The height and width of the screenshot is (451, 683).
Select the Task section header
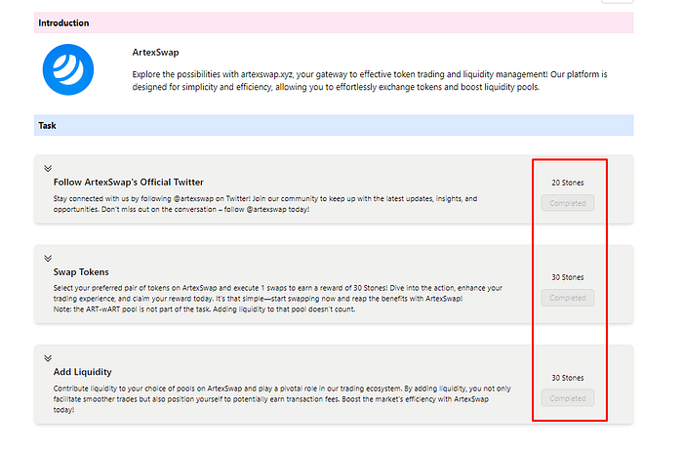(334, 126)
